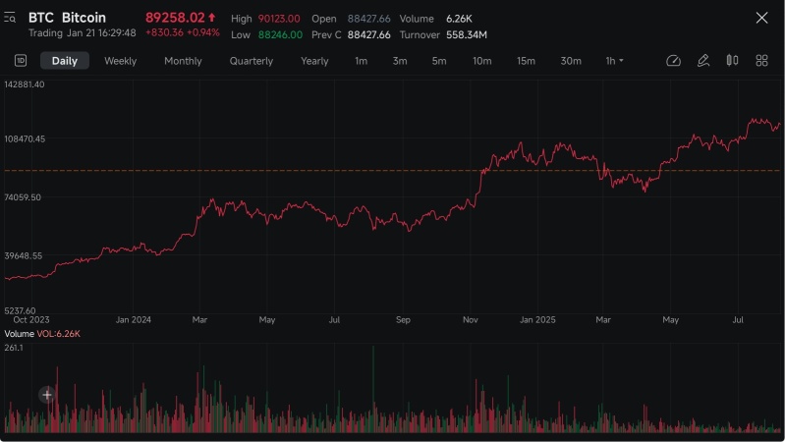Viewport: 785px width, 442px height.
Task: Choose the 30m interval
Action: click(x=571, y=61)
